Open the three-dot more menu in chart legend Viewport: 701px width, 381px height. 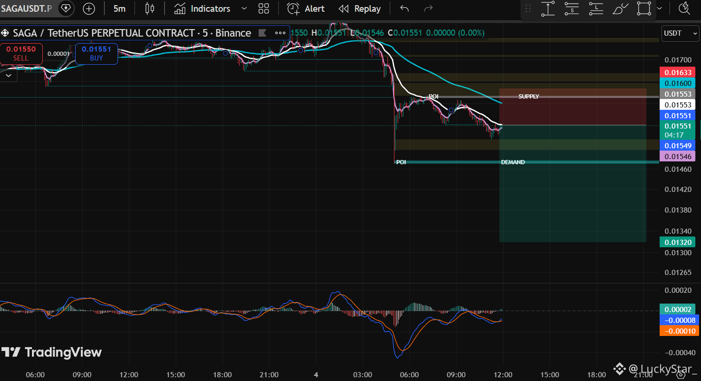281,33
